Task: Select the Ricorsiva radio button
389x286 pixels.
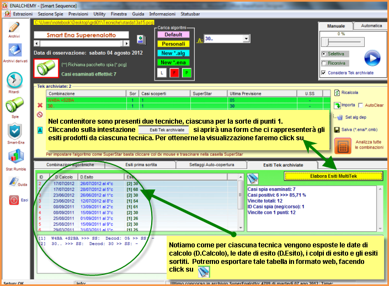Action: click(324, 63)
